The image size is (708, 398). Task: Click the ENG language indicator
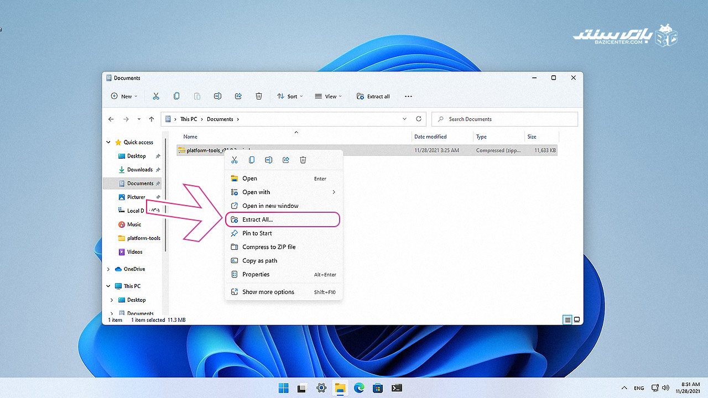coord(639,388)
